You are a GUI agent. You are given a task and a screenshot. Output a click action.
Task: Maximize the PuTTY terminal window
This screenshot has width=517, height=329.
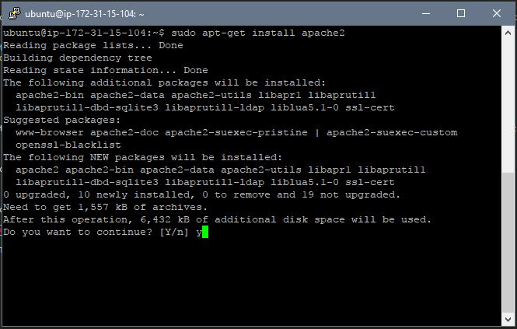coord(461,13)
